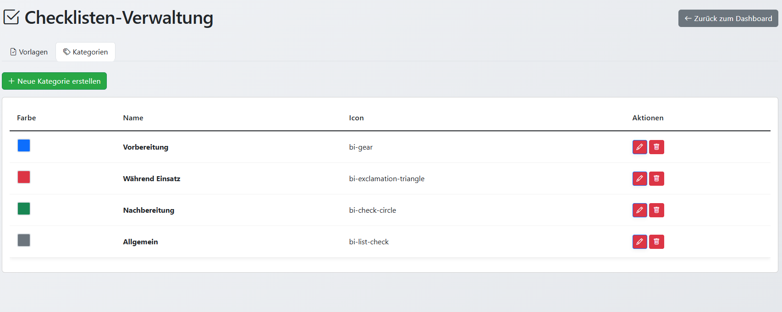
Task: Select the Allgemein category name
Action: coord(140,242)
